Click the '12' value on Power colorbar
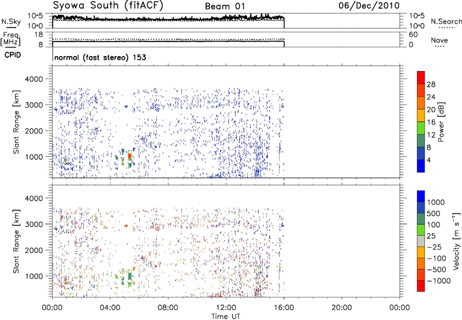 pos(431,135)
